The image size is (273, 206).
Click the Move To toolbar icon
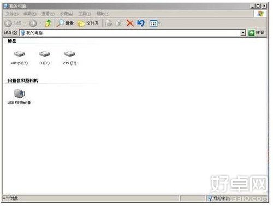(x=109, y=23)
